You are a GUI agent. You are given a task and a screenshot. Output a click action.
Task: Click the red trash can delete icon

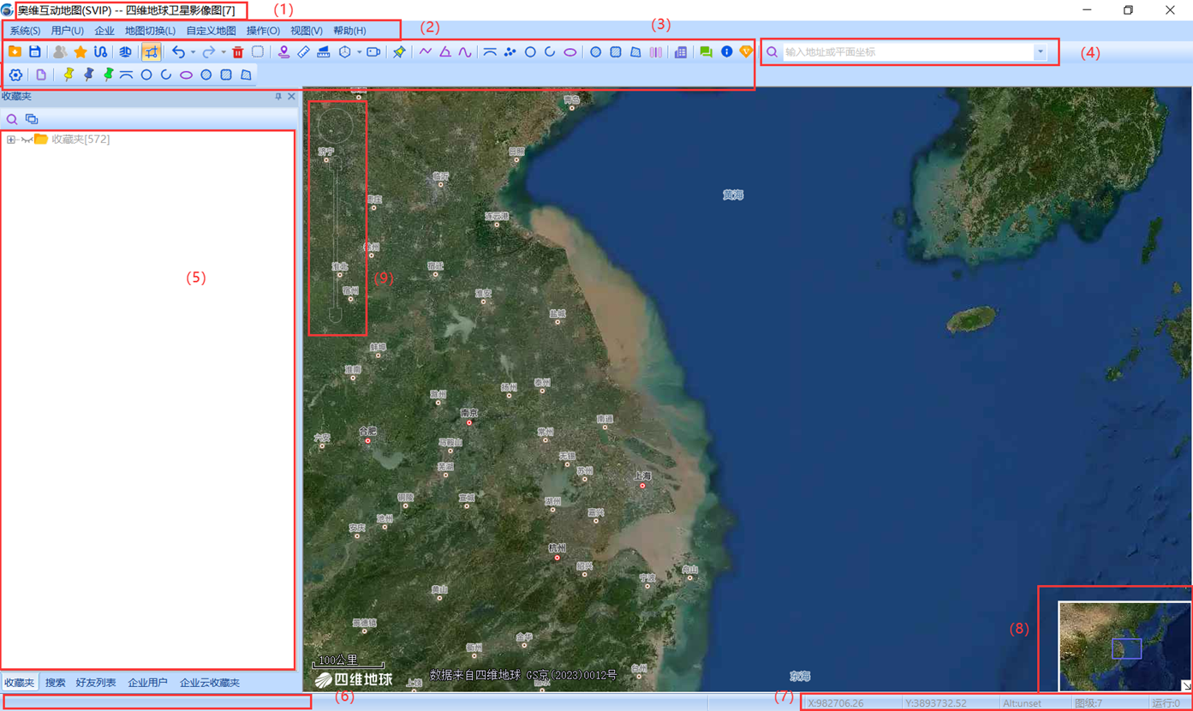click(x=238, y=52)
